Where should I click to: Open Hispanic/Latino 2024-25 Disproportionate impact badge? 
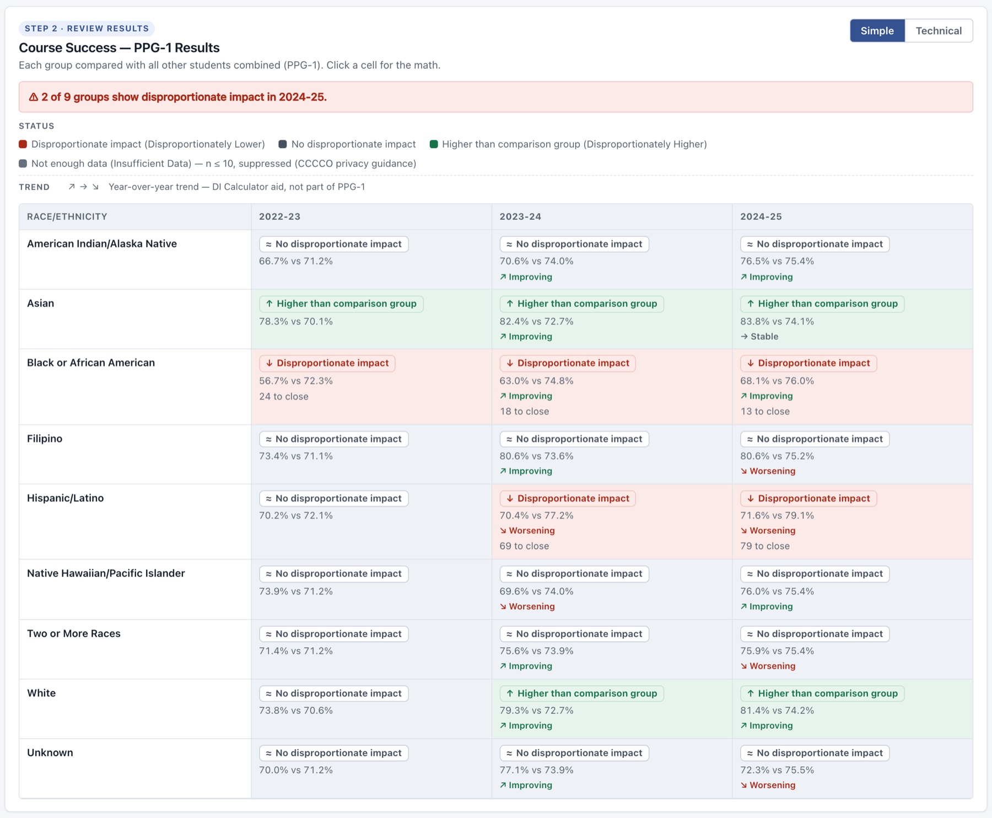(808, 499)
